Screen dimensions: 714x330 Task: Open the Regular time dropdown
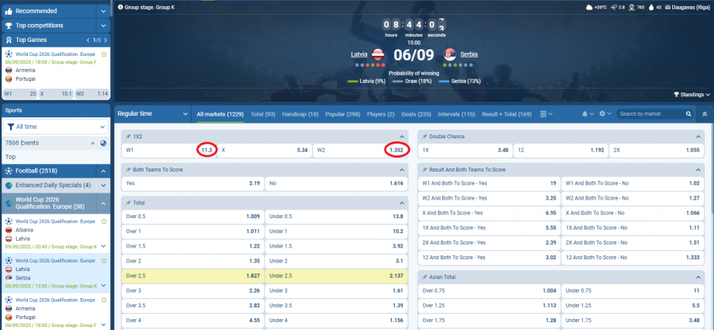click(153, 114)
